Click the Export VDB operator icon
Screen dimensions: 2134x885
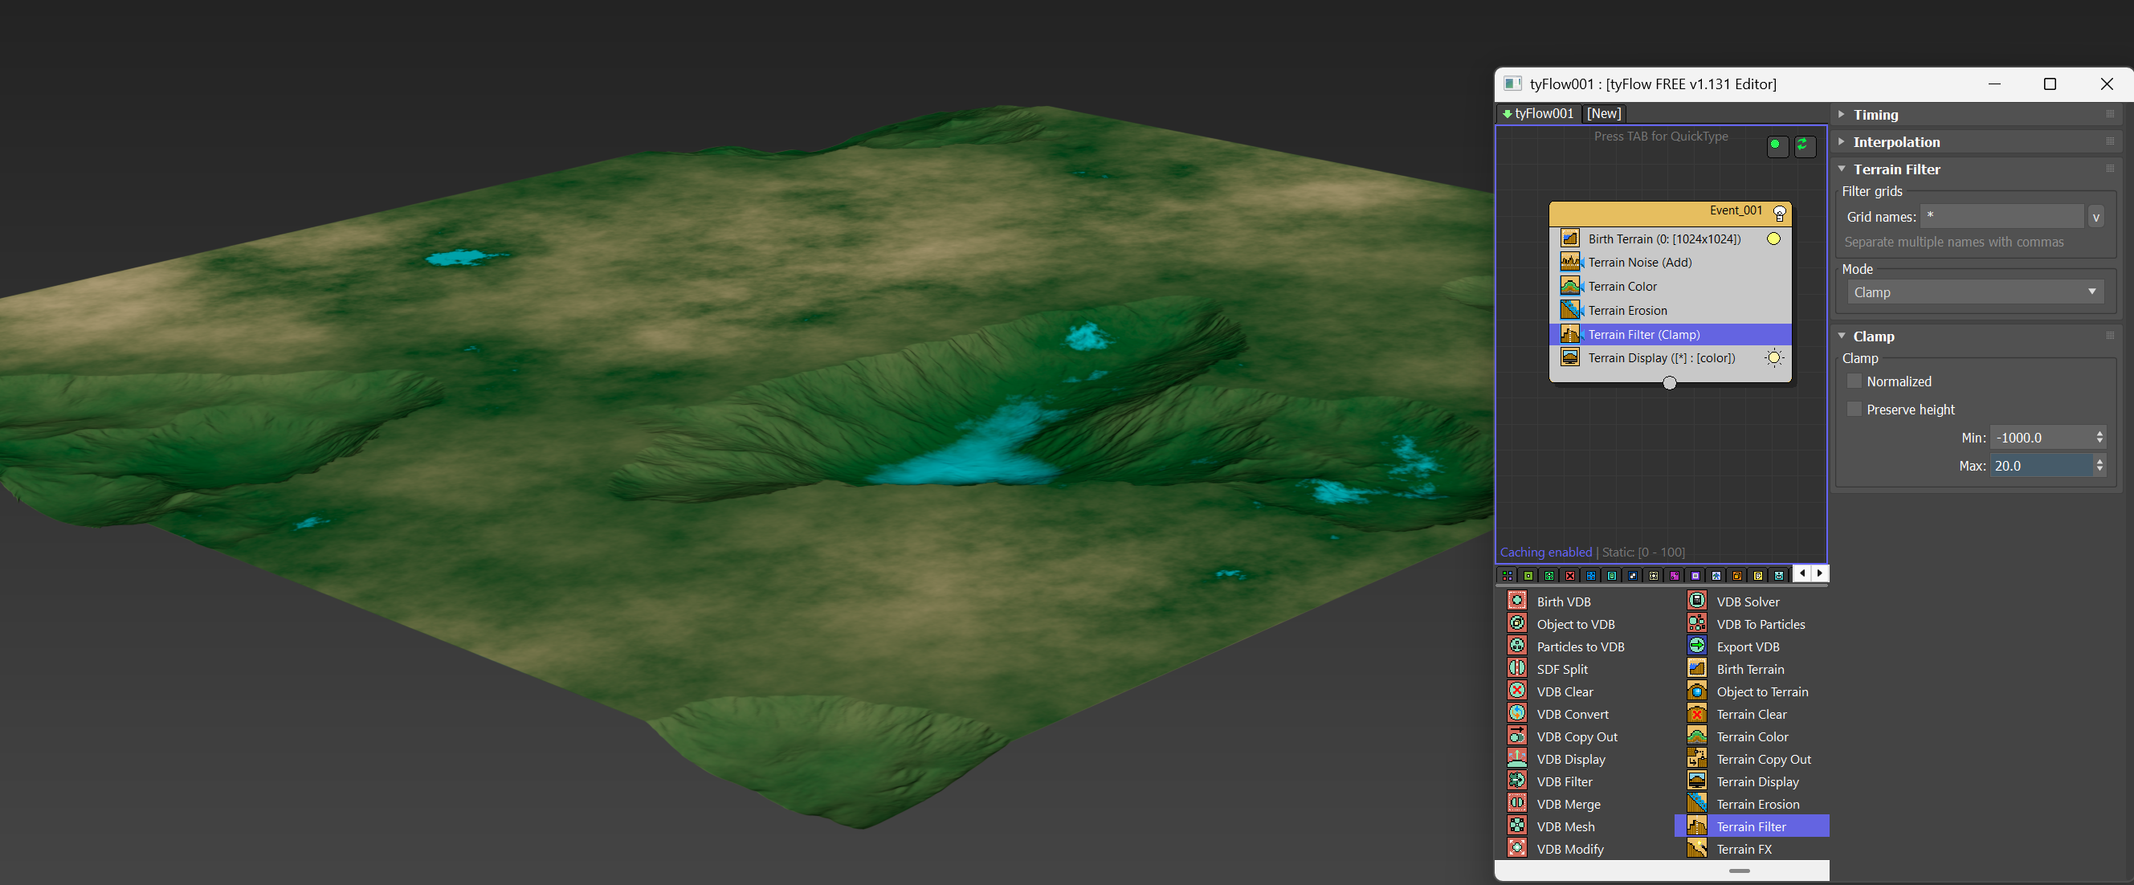(1696, 646)
